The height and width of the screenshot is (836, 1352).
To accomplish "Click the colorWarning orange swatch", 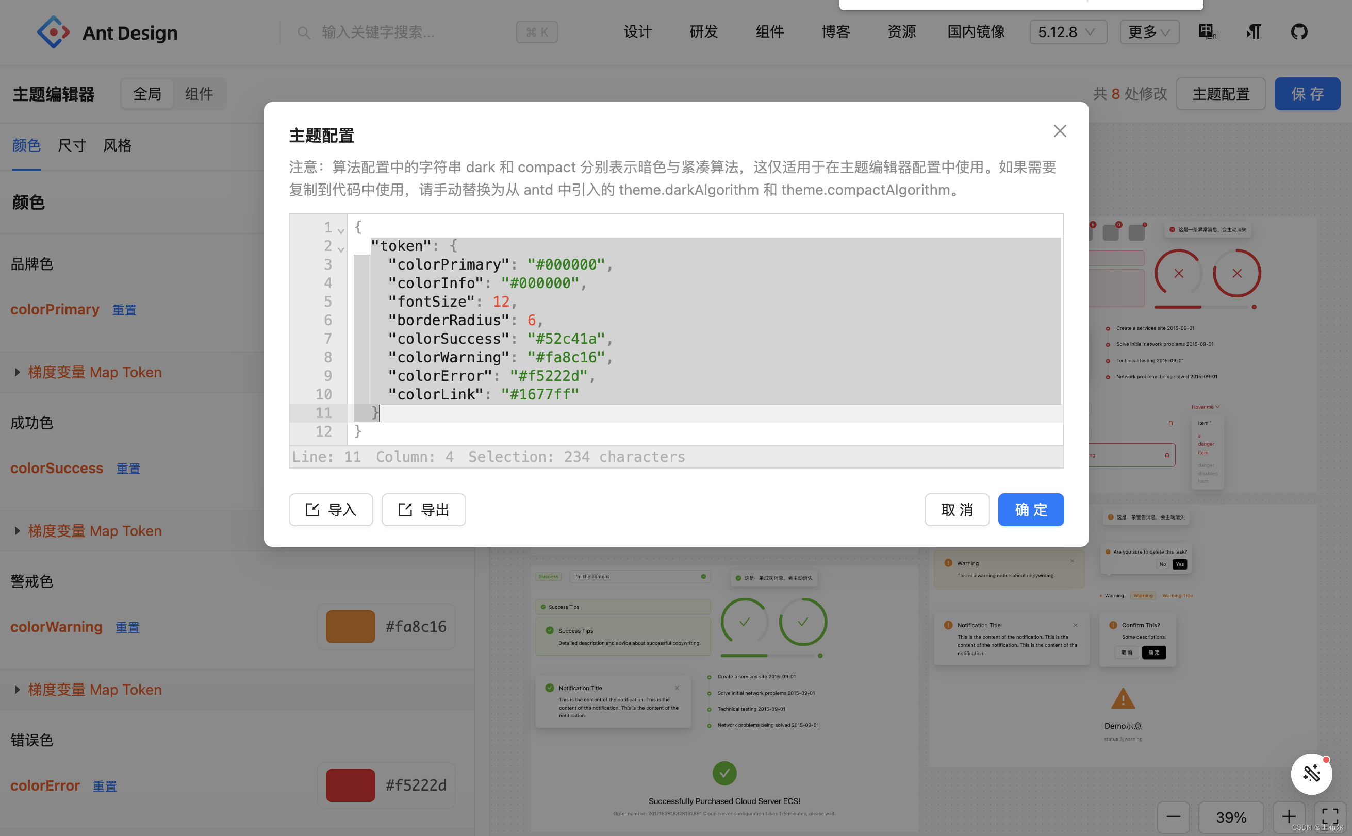I will point(350,626).
